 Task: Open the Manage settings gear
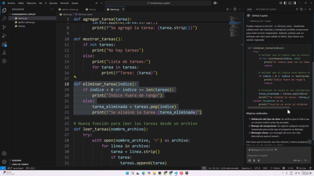[4, 162]
